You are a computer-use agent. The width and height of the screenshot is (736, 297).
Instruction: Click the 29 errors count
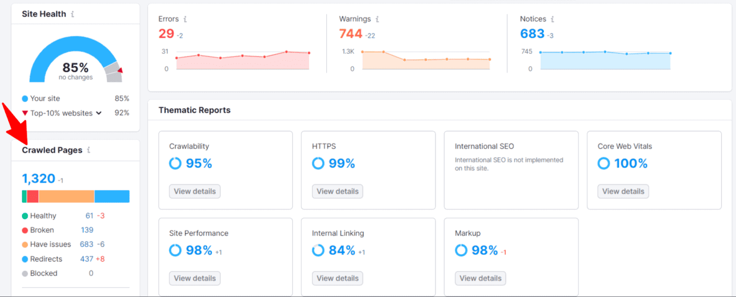pos(166,34)
